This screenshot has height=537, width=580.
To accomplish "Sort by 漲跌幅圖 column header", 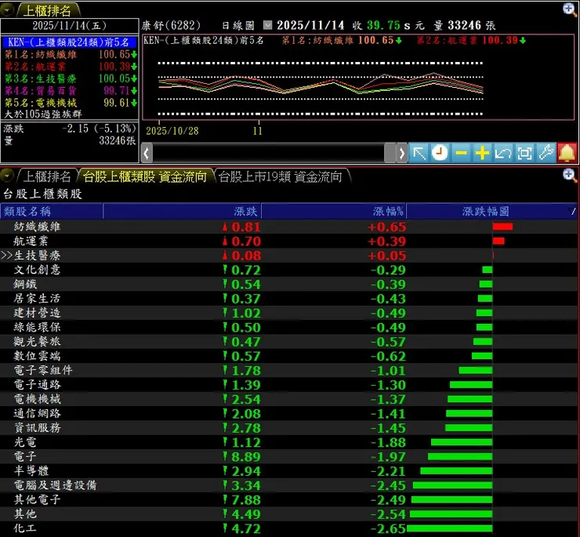I will (491, 212).
